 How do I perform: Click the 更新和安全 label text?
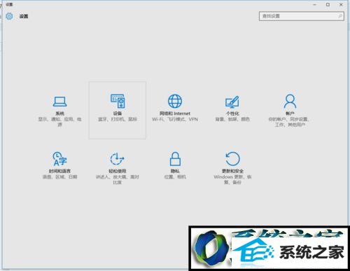tap(232, 171)
